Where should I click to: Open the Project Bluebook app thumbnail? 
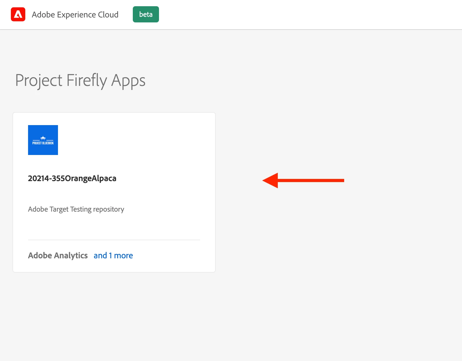click(43, 140)
